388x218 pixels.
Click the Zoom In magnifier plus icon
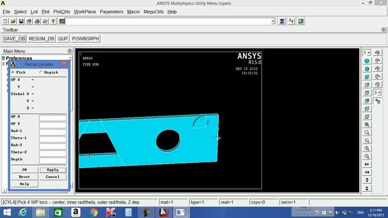tap(367, 148)
